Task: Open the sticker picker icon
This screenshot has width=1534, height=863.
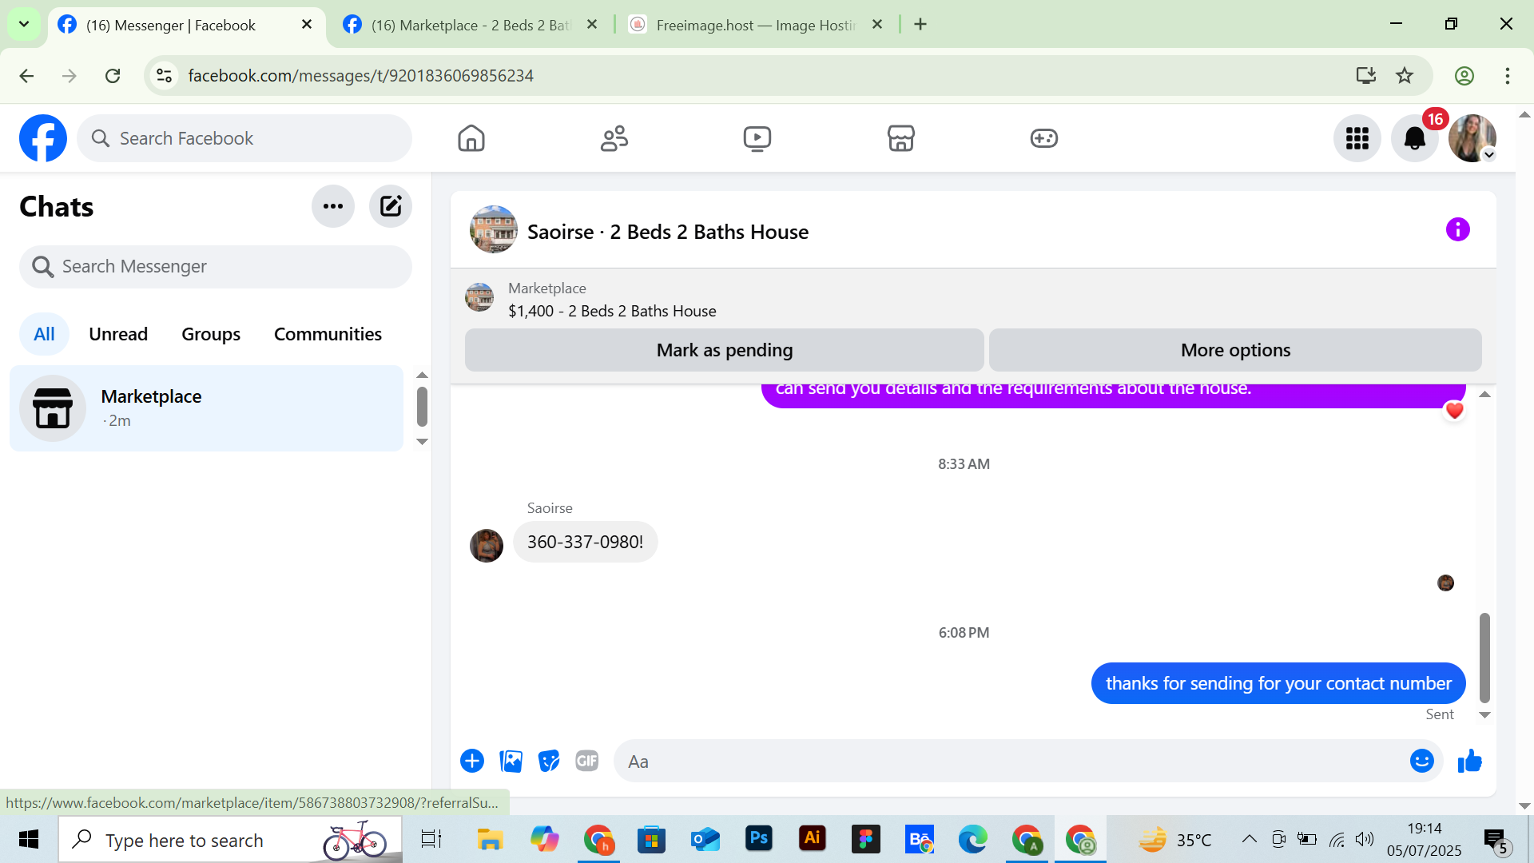Action: (549, 762)
